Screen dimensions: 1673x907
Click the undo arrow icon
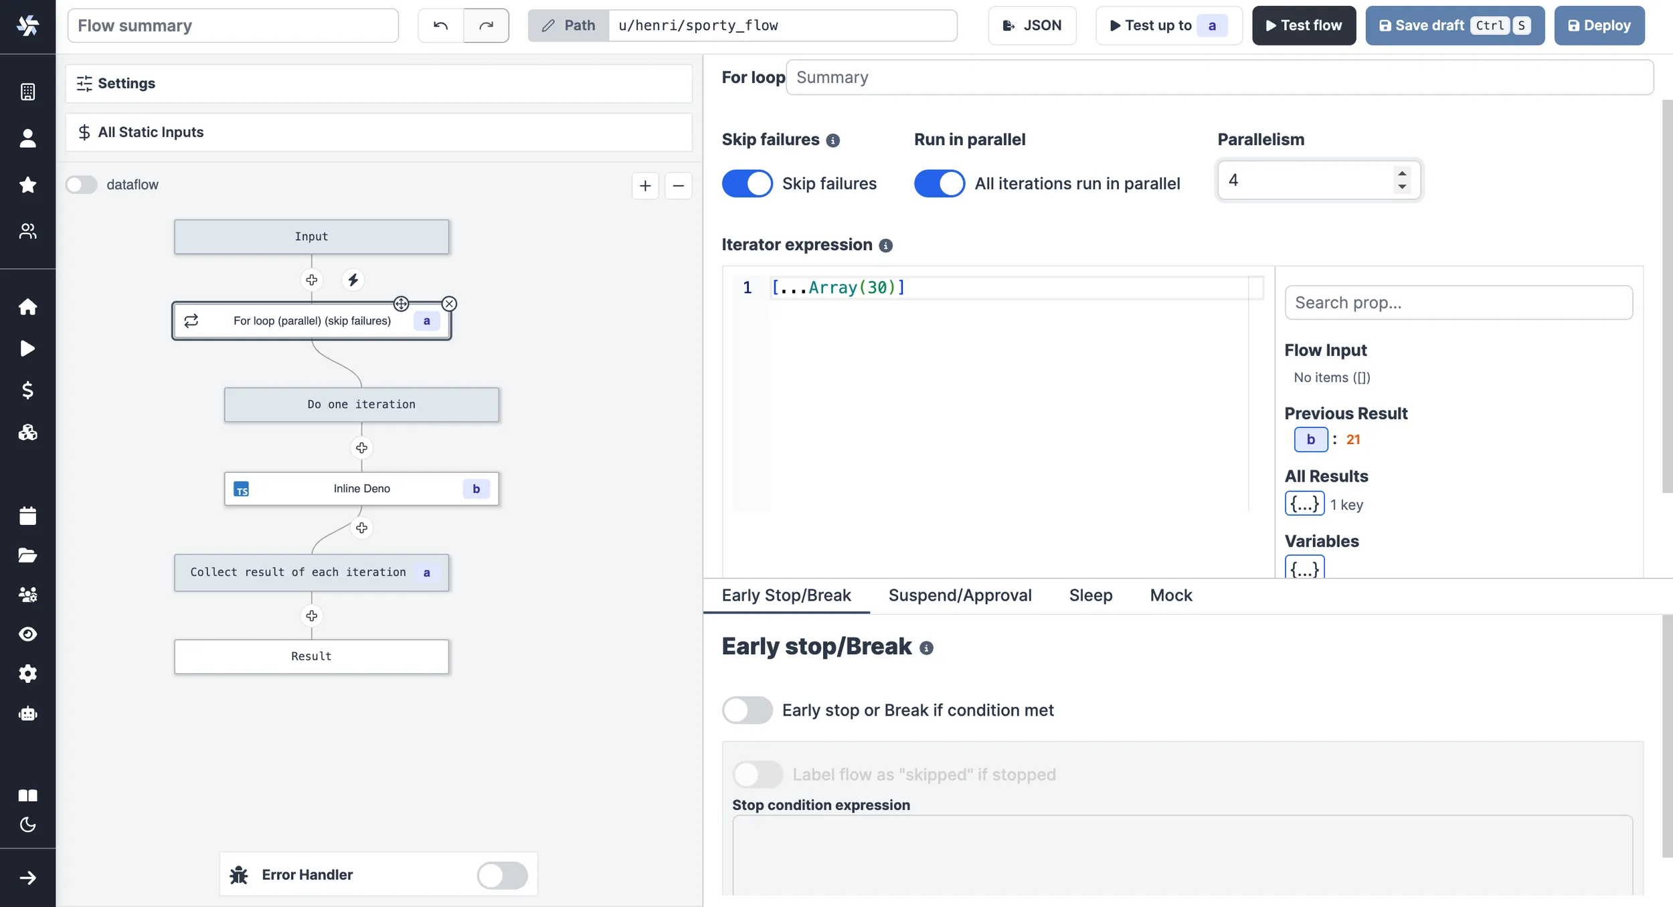click(x=440, y=25)
